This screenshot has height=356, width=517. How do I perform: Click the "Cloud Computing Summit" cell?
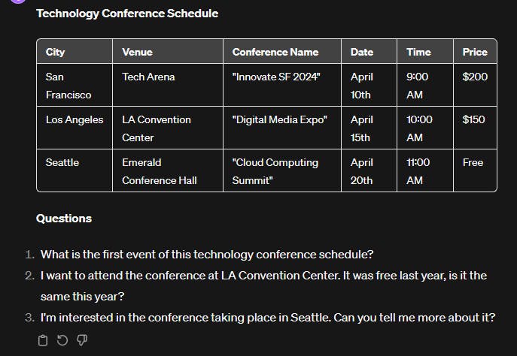pos(282,170)
